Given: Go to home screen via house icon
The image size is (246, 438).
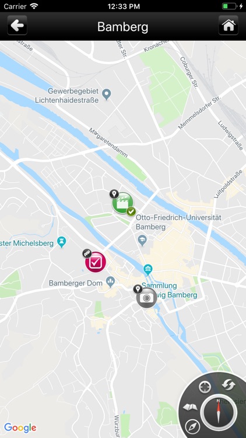Looking at the screenshot, I should (229, 26).
